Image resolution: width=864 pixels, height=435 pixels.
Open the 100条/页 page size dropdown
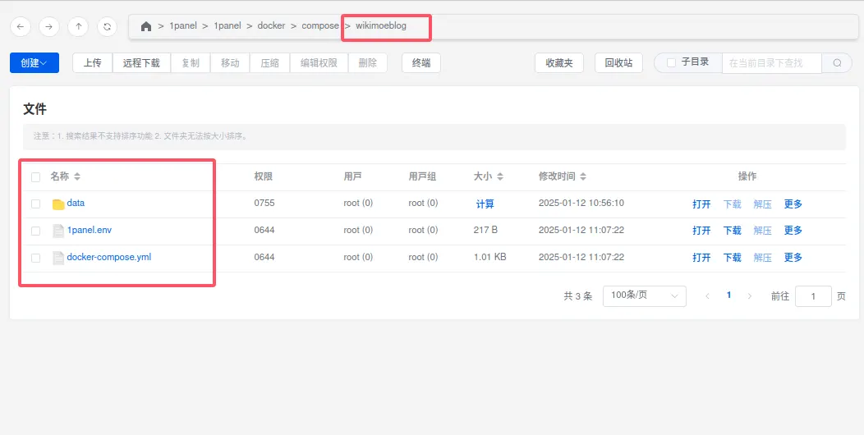(645, 296)
